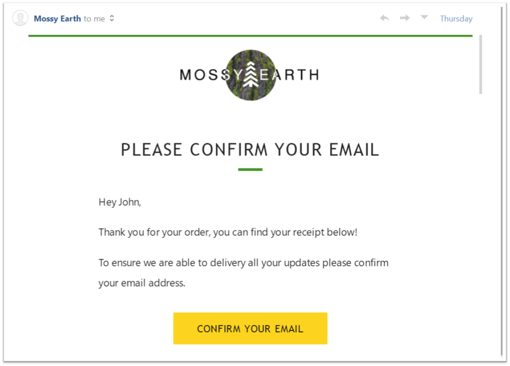The image size is (510, 366).
Task: Expand recipient details arrows next to "to me"
Action: [x=112, y=18]
